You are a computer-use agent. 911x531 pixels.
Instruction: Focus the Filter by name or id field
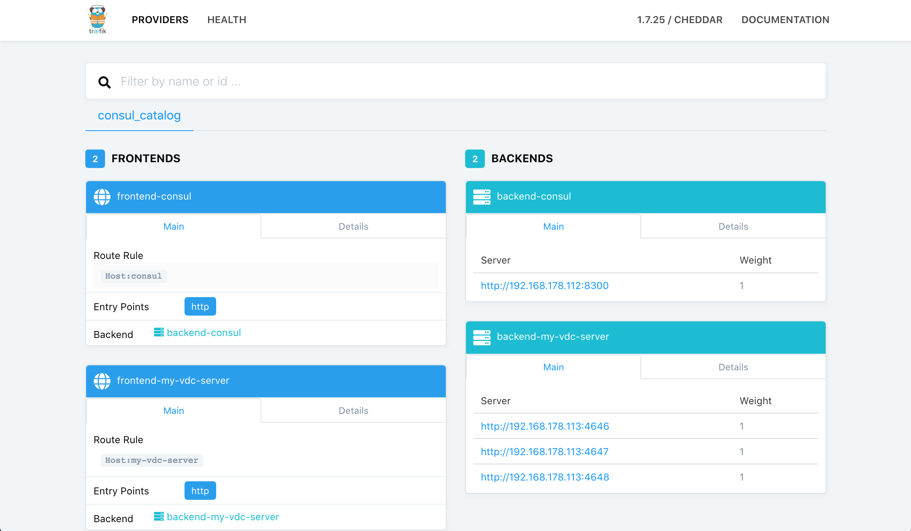pyautogui.click(x=455, y=81)
